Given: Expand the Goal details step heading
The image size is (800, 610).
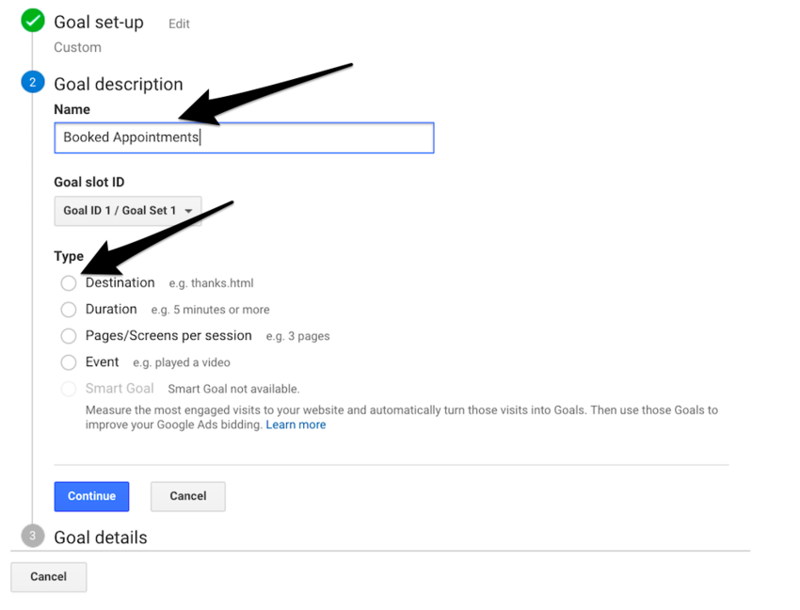Looking at the screenshot, I should 100,538.
